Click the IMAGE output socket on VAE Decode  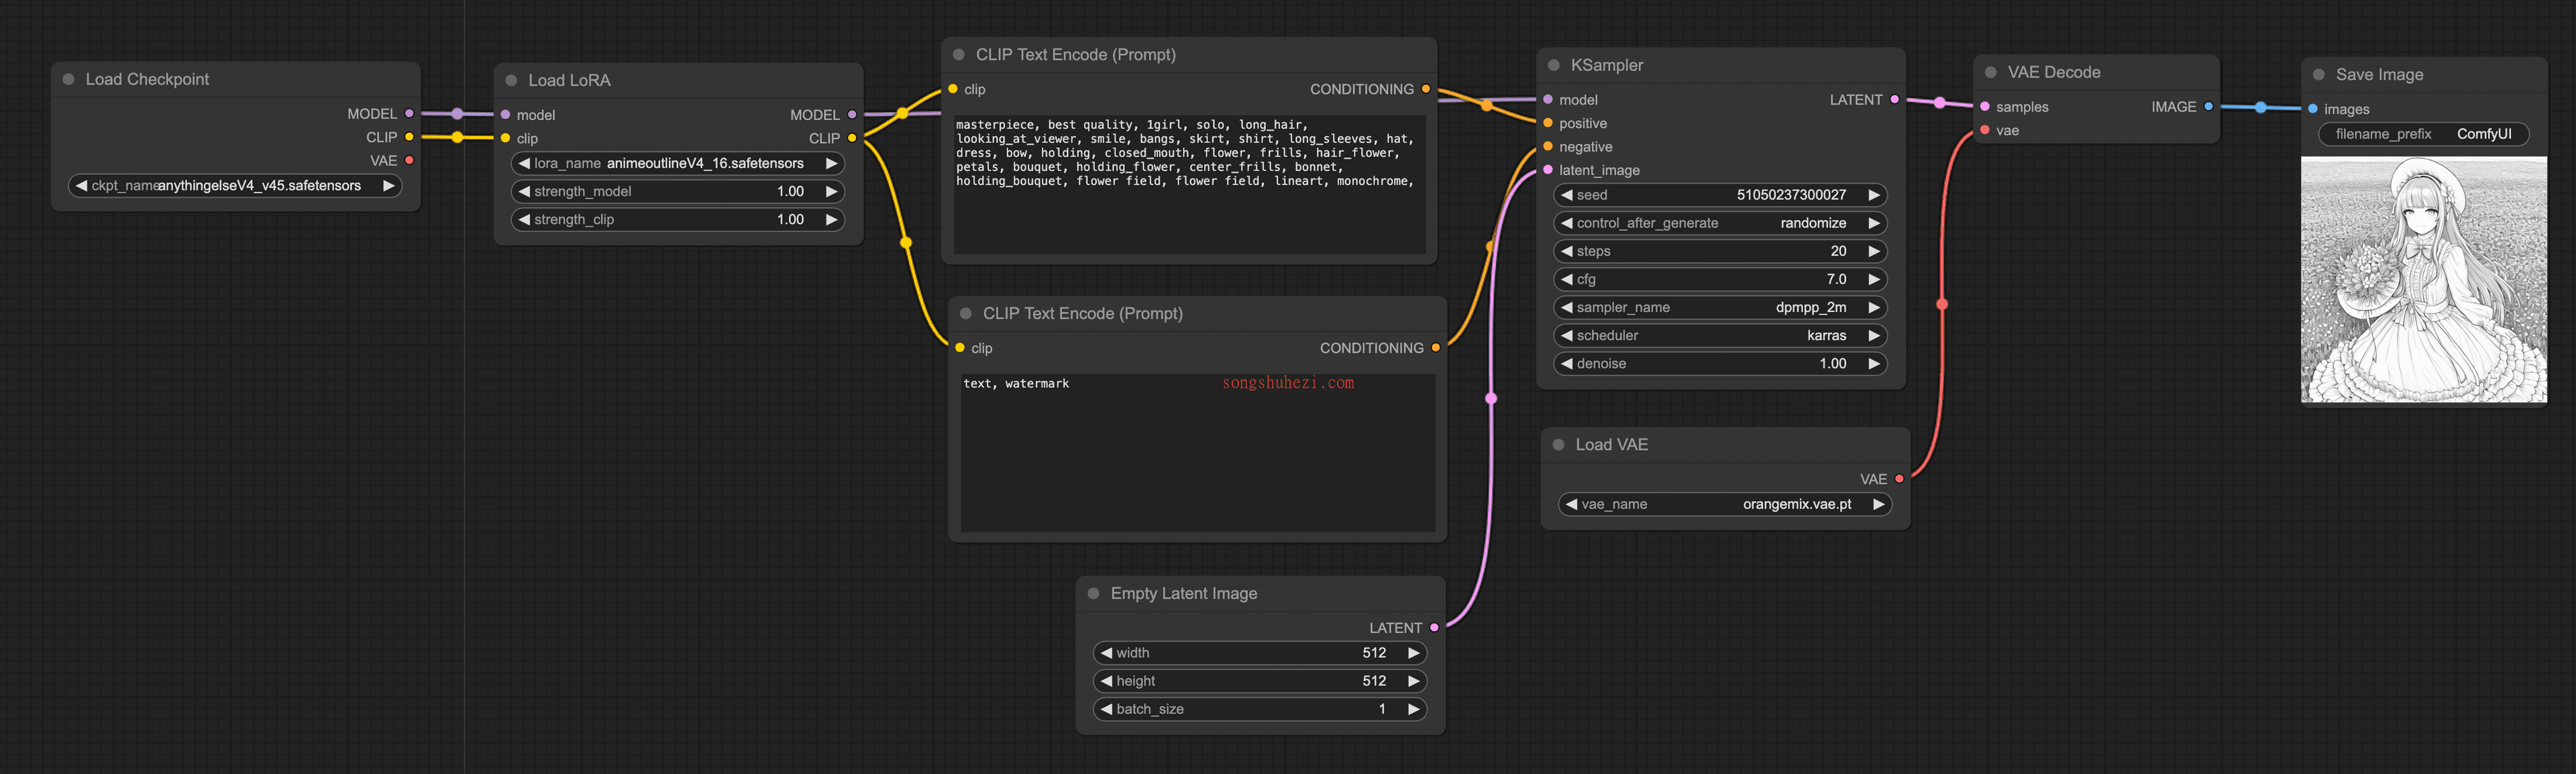point(2209,107)
